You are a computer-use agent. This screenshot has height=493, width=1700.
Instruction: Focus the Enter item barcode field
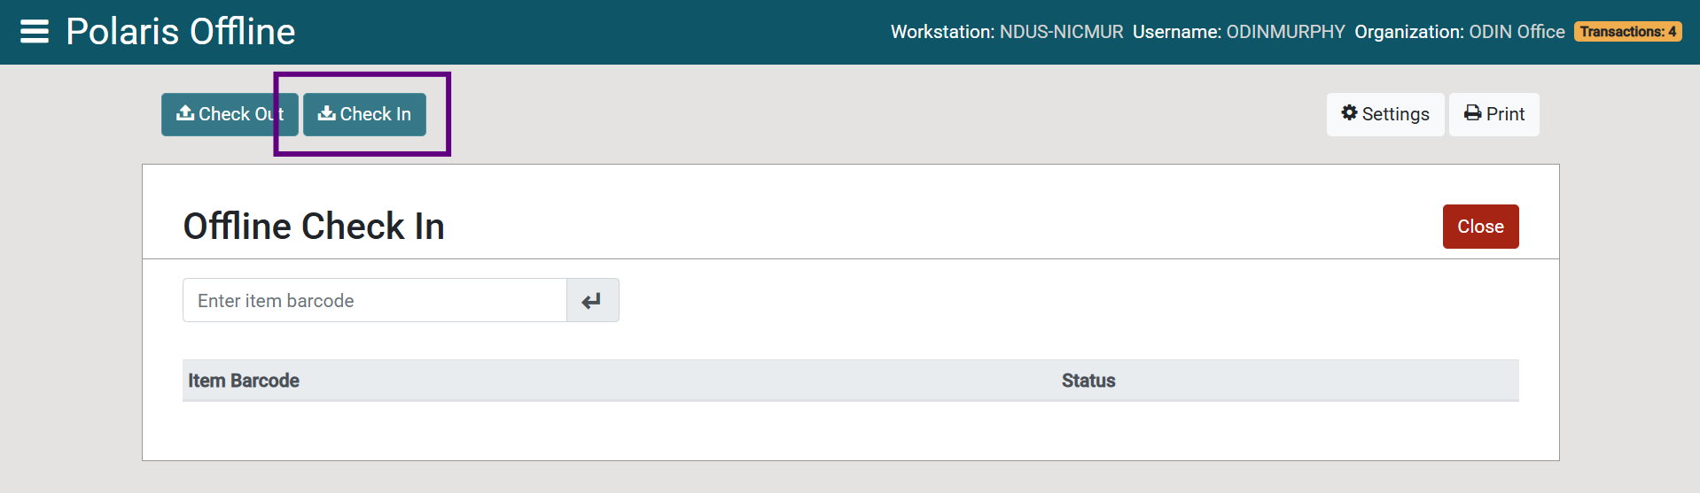tap(374, 301)
